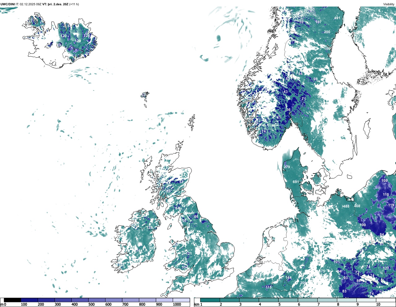The image size is (396, 307).
Task: Click the 691 value over Denmark
Action: [x=296, y=182]
